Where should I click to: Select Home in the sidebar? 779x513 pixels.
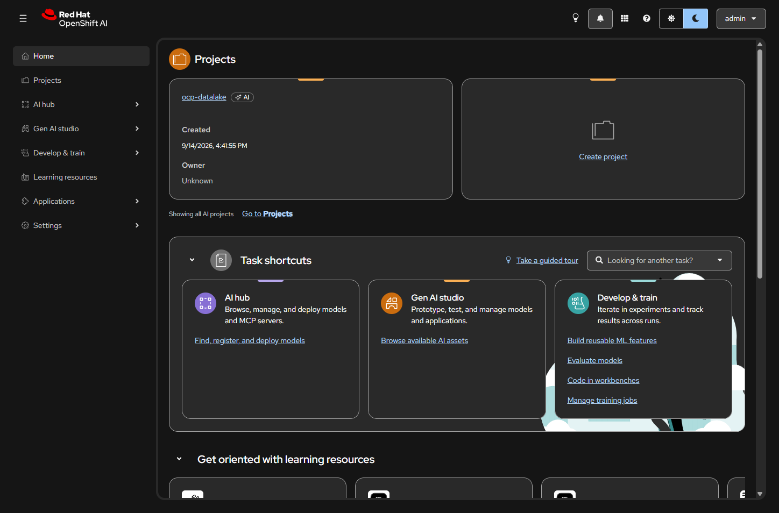pyautogui.click(x=81, y=56)
